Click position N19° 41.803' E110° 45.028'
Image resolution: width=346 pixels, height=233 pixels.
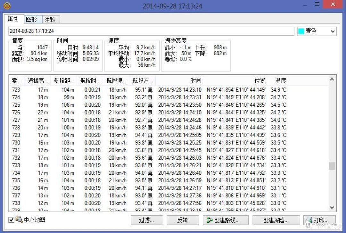236,203
